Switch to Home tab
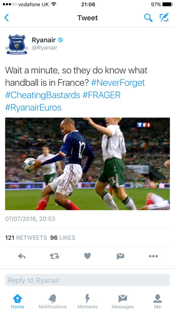 click(x=17, y=302)
